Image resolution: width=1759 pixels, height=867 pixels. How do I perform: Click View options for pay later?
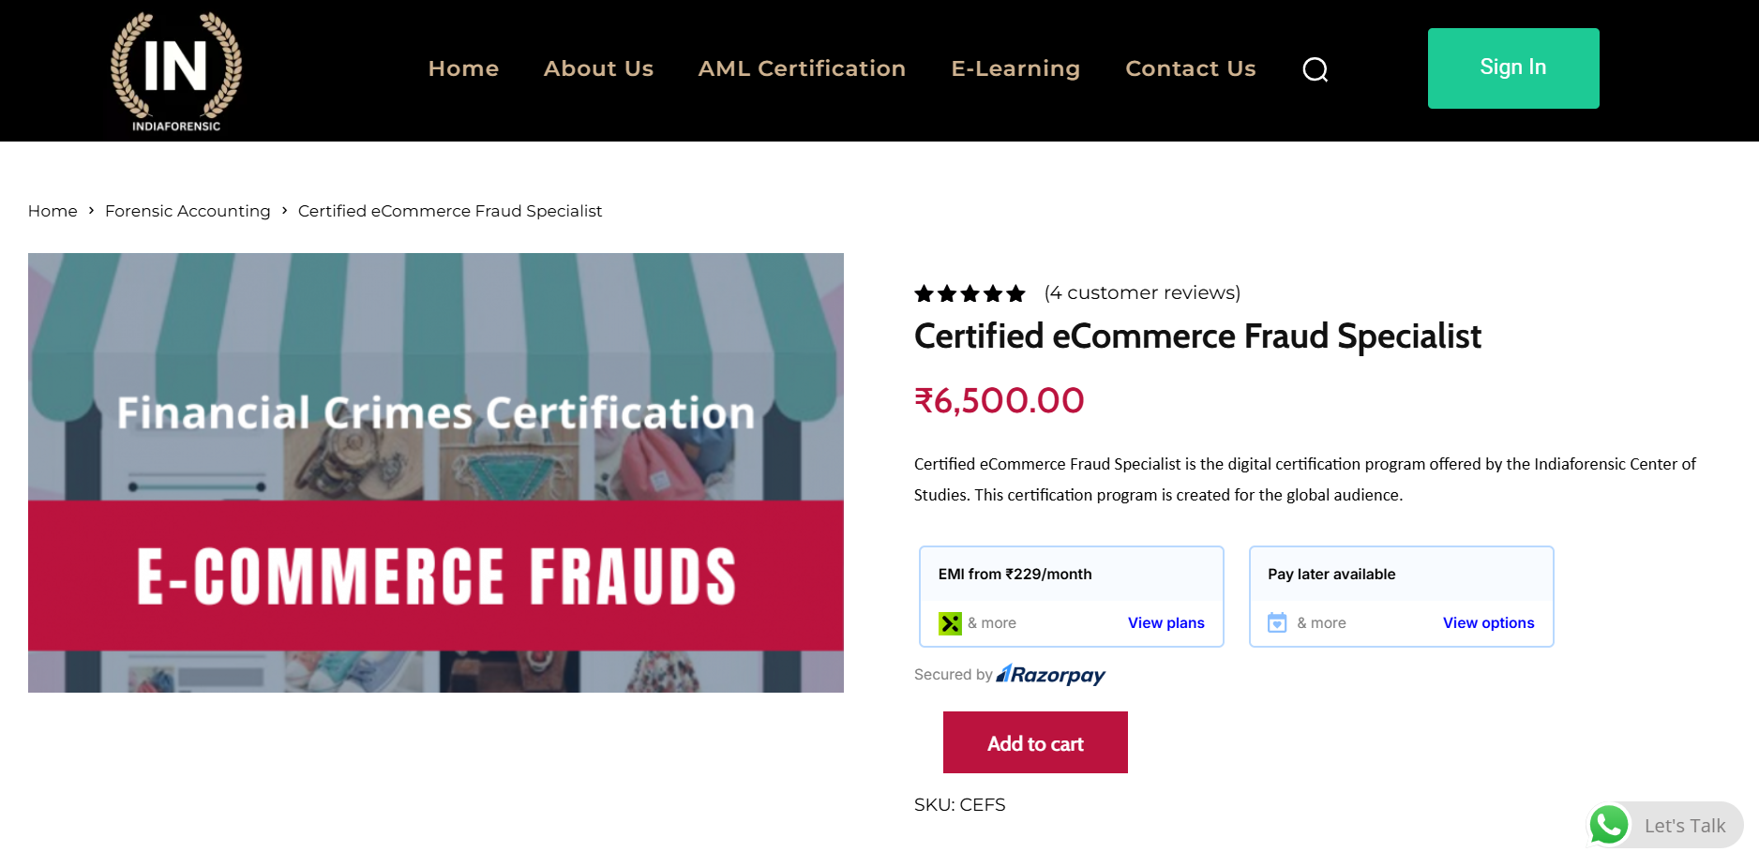1488,623
